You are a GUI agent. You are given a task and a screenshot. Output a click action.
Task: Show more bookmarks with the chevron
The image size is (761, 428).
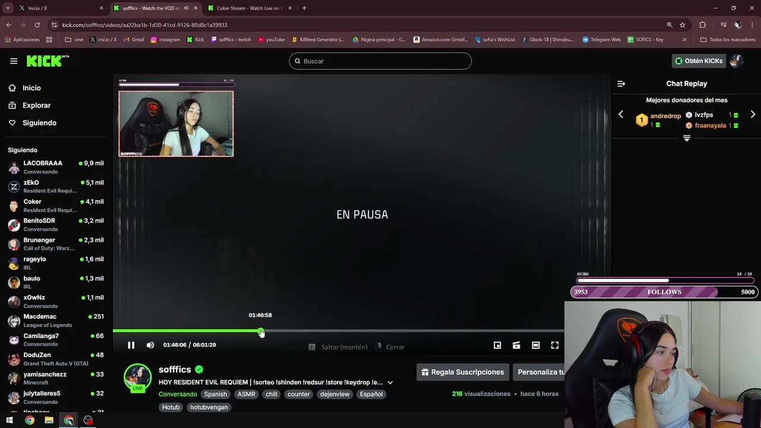click(684, 40)
